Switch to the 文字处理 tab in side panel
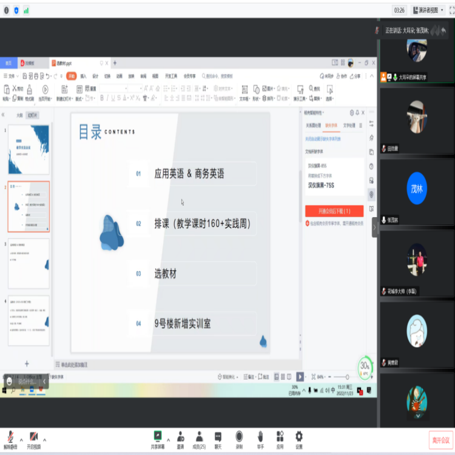Screen dimensions: 455x455 [349, 126]
